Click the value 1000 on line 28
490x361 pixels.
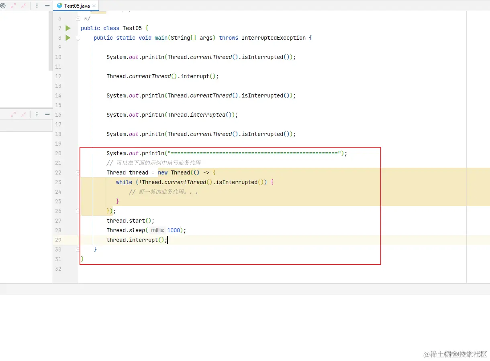coord(174,230)
